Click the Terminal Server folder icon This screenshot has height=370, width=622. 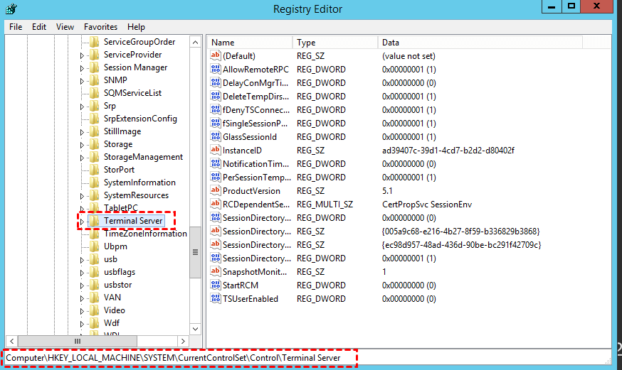(x=95, y=221)
